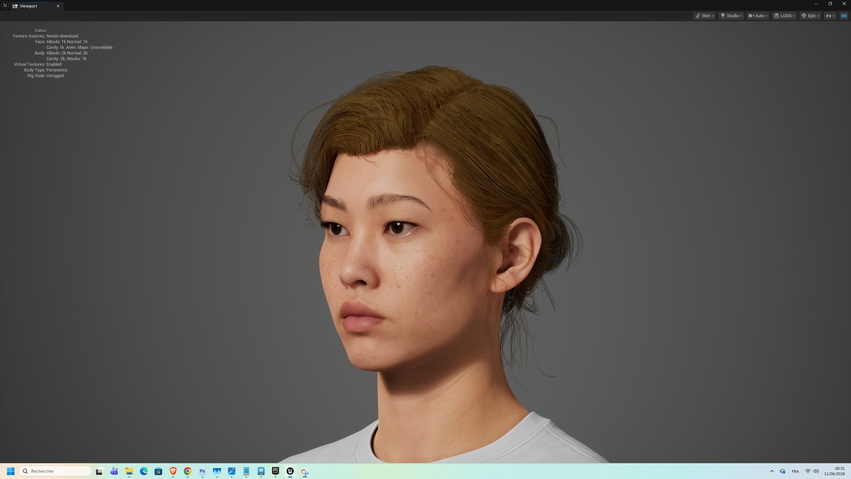Open Microsoft Teams from the taskbar
851x479 pixels.
(x=114, y=471)
